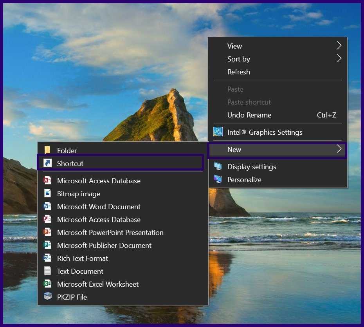Select Rich Text Format entry

pos(83,258)
